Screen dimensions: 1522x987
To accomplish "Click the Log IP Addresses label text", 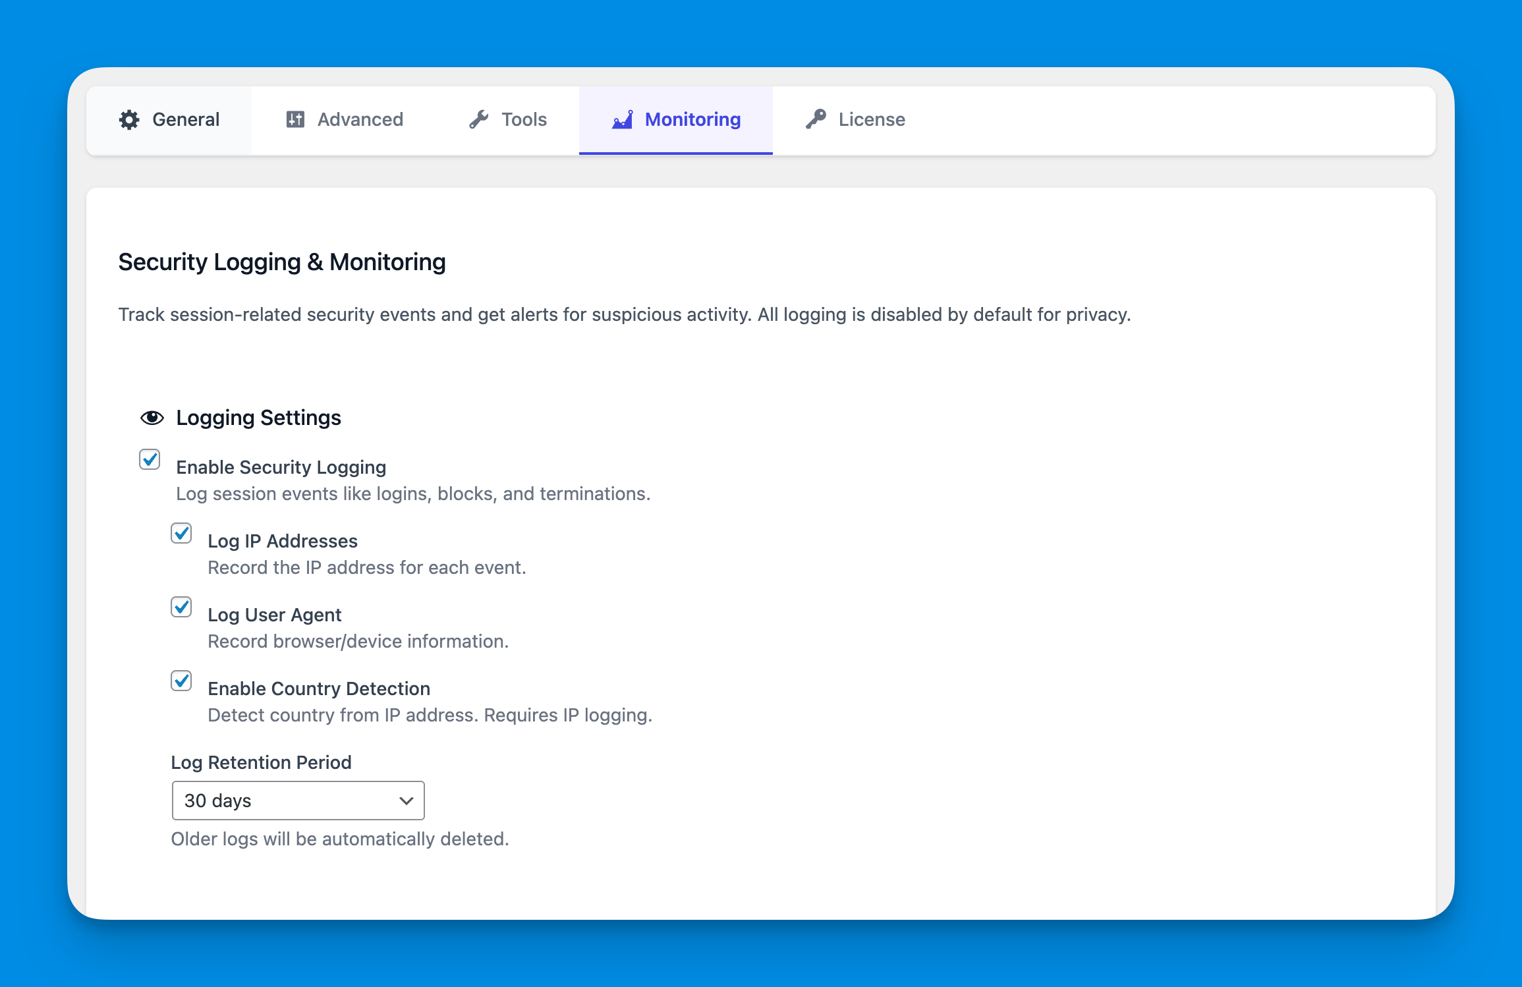I will coord(283,541).
